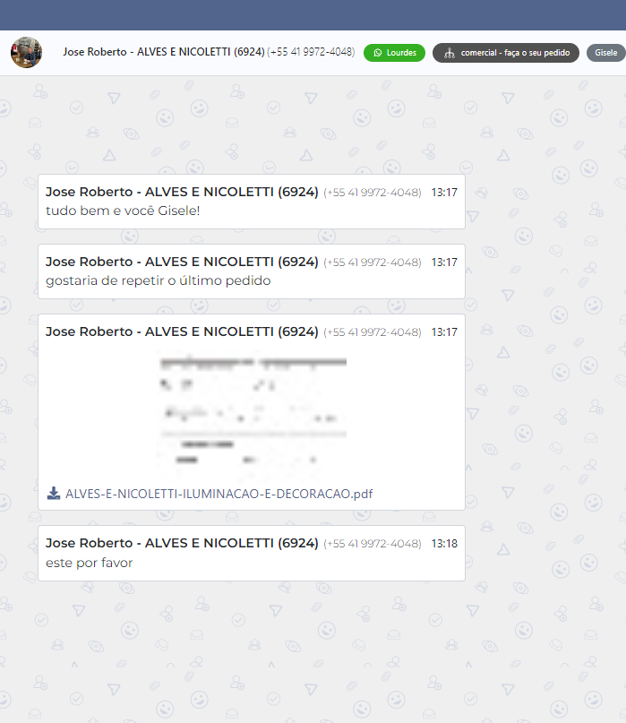Click the Lourdes channel name

click(401, 53)
